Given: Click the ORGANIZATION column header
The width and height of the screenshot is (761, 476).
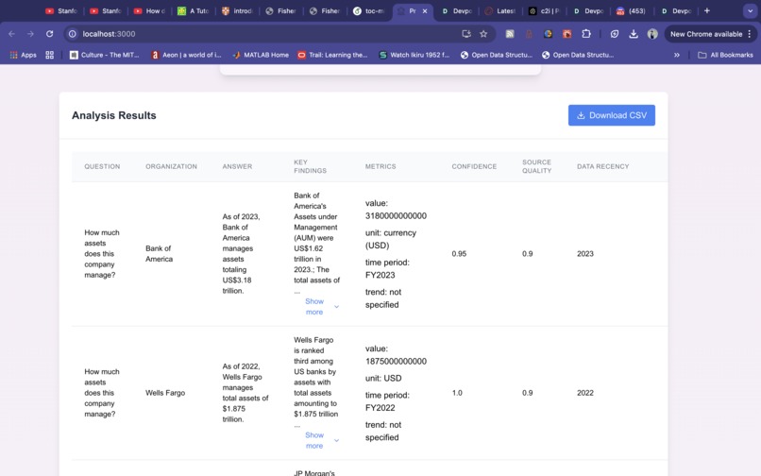Looking at the screenshot, I should click(171, 166).
